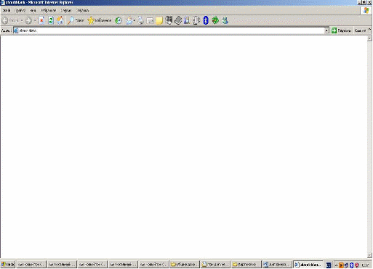This screenshot has height=269, width=373.
Task: Open the Mail icon dropdown arrow
Action: pyautogui.click(x=134, y=21)
